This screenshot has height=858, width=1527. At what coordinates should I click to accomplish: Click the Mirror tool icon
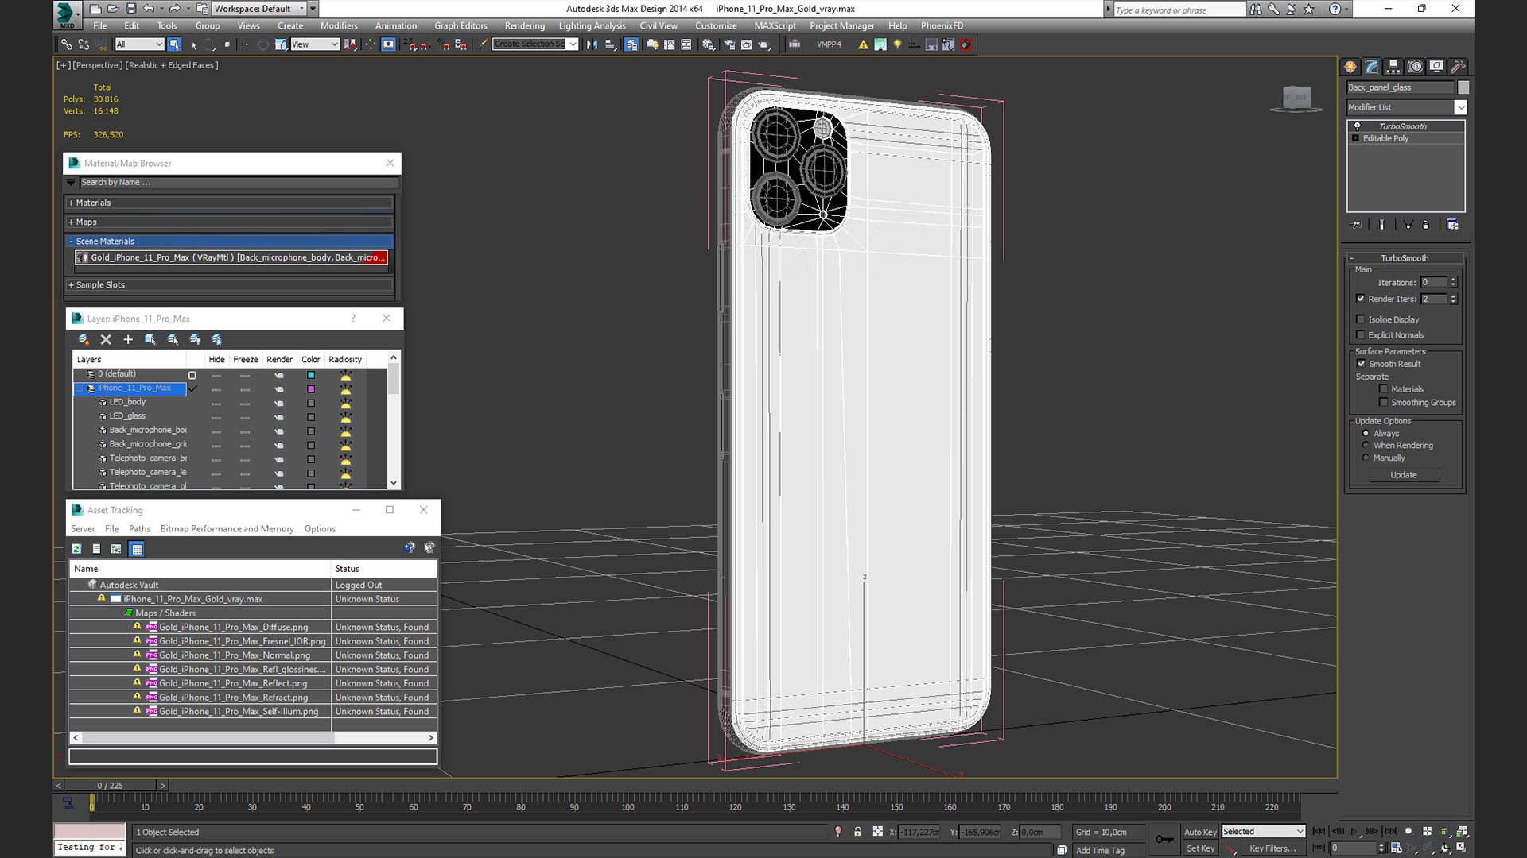click(x=592, y=44)
